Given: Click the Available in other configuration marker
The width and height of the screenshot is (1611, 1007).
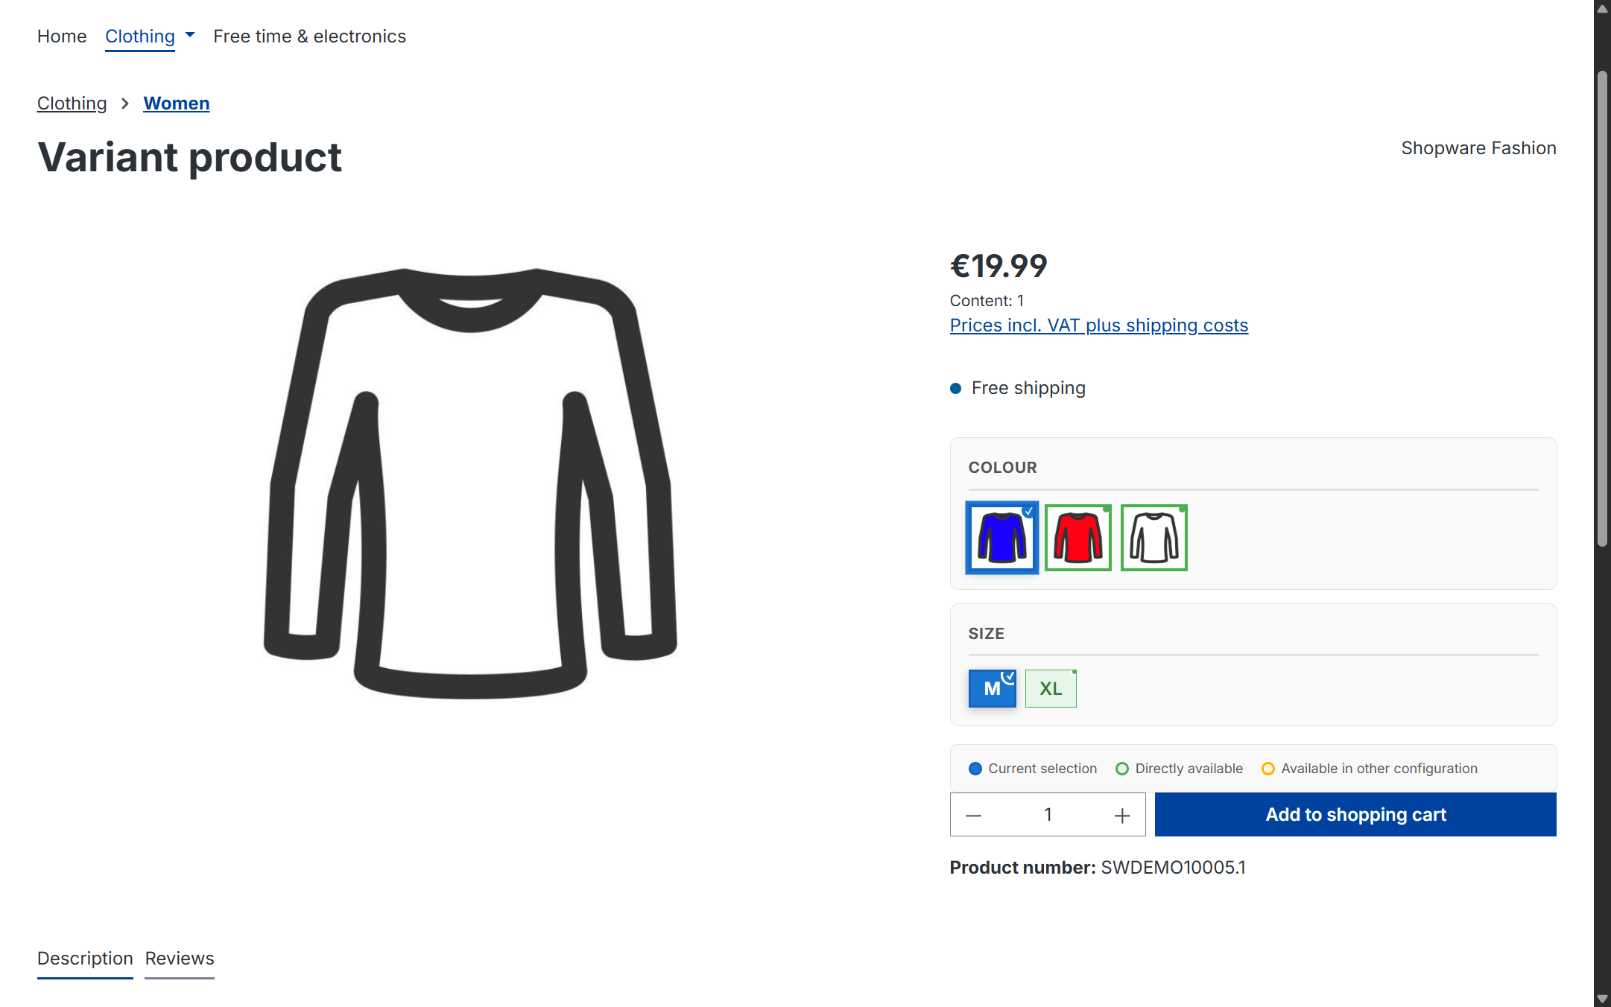Looking at the screenshot, I should tap(1267, 768).
